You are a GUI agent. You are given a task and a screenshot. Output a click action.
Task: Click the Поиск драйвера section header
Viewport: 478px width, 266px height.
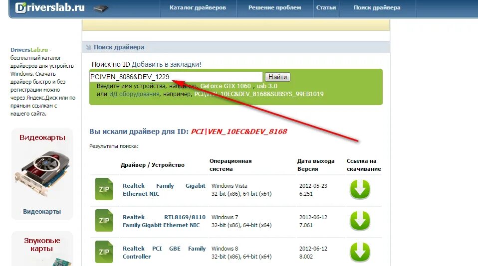pos(119,47)
